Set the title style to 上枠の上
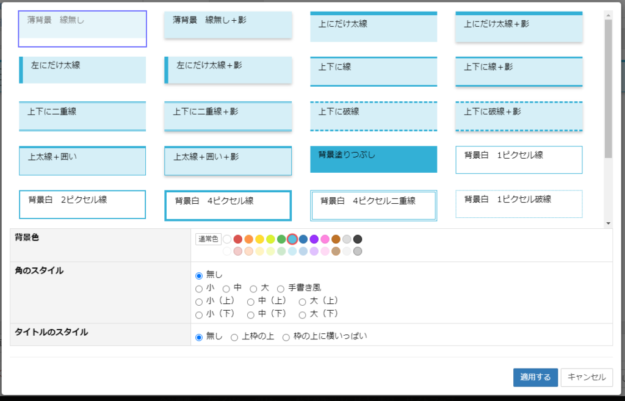Screen dimensions: 625x401 point(234,338)
